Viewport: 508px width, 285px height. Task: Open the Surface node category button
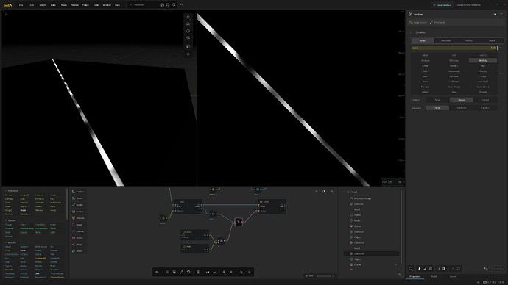point(78,212)
